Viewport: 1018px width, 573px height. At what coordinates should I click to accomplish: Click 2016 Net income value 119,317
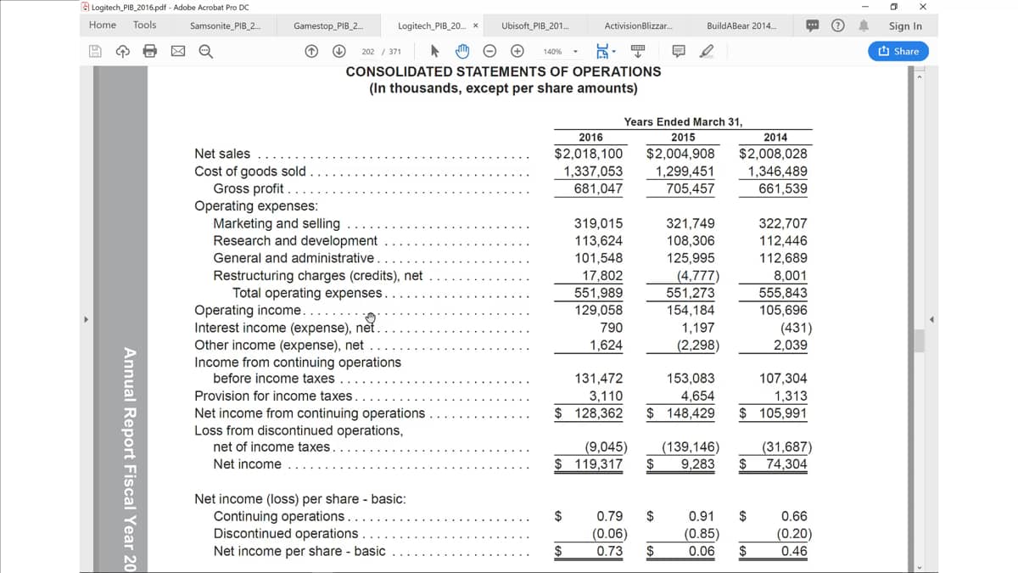[589, 464]
